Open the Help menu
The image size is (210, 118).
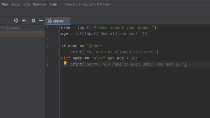click(x=53, y=4)
